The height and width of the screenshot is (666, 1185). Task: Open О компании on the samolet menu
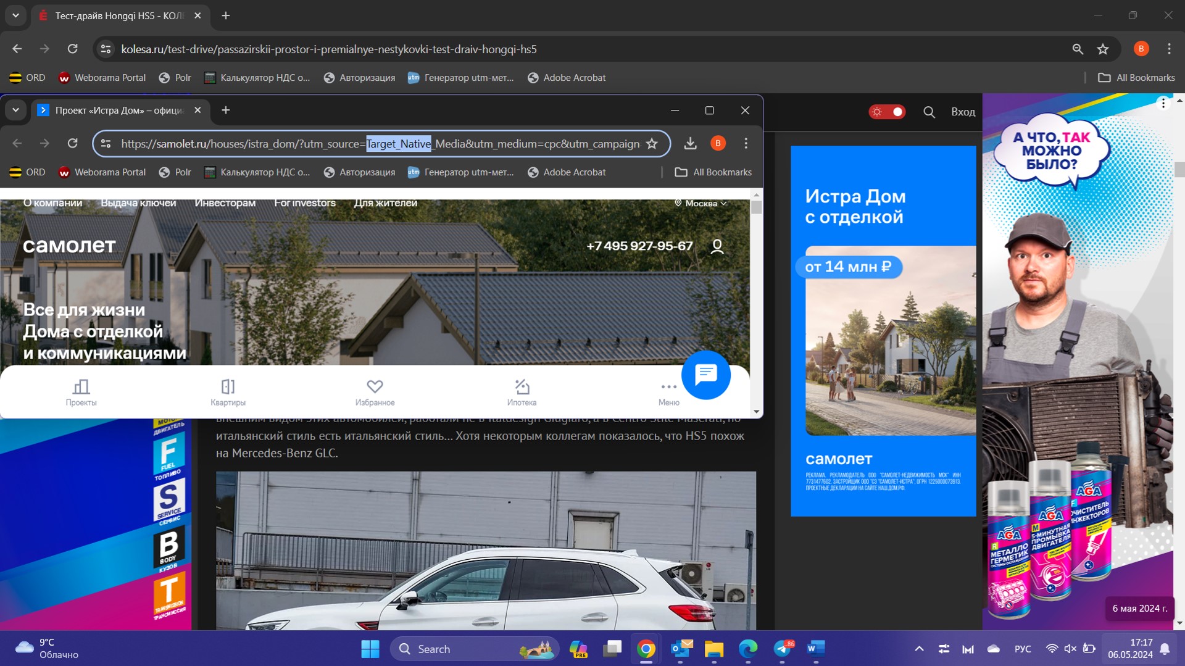[x=52, y=203]
